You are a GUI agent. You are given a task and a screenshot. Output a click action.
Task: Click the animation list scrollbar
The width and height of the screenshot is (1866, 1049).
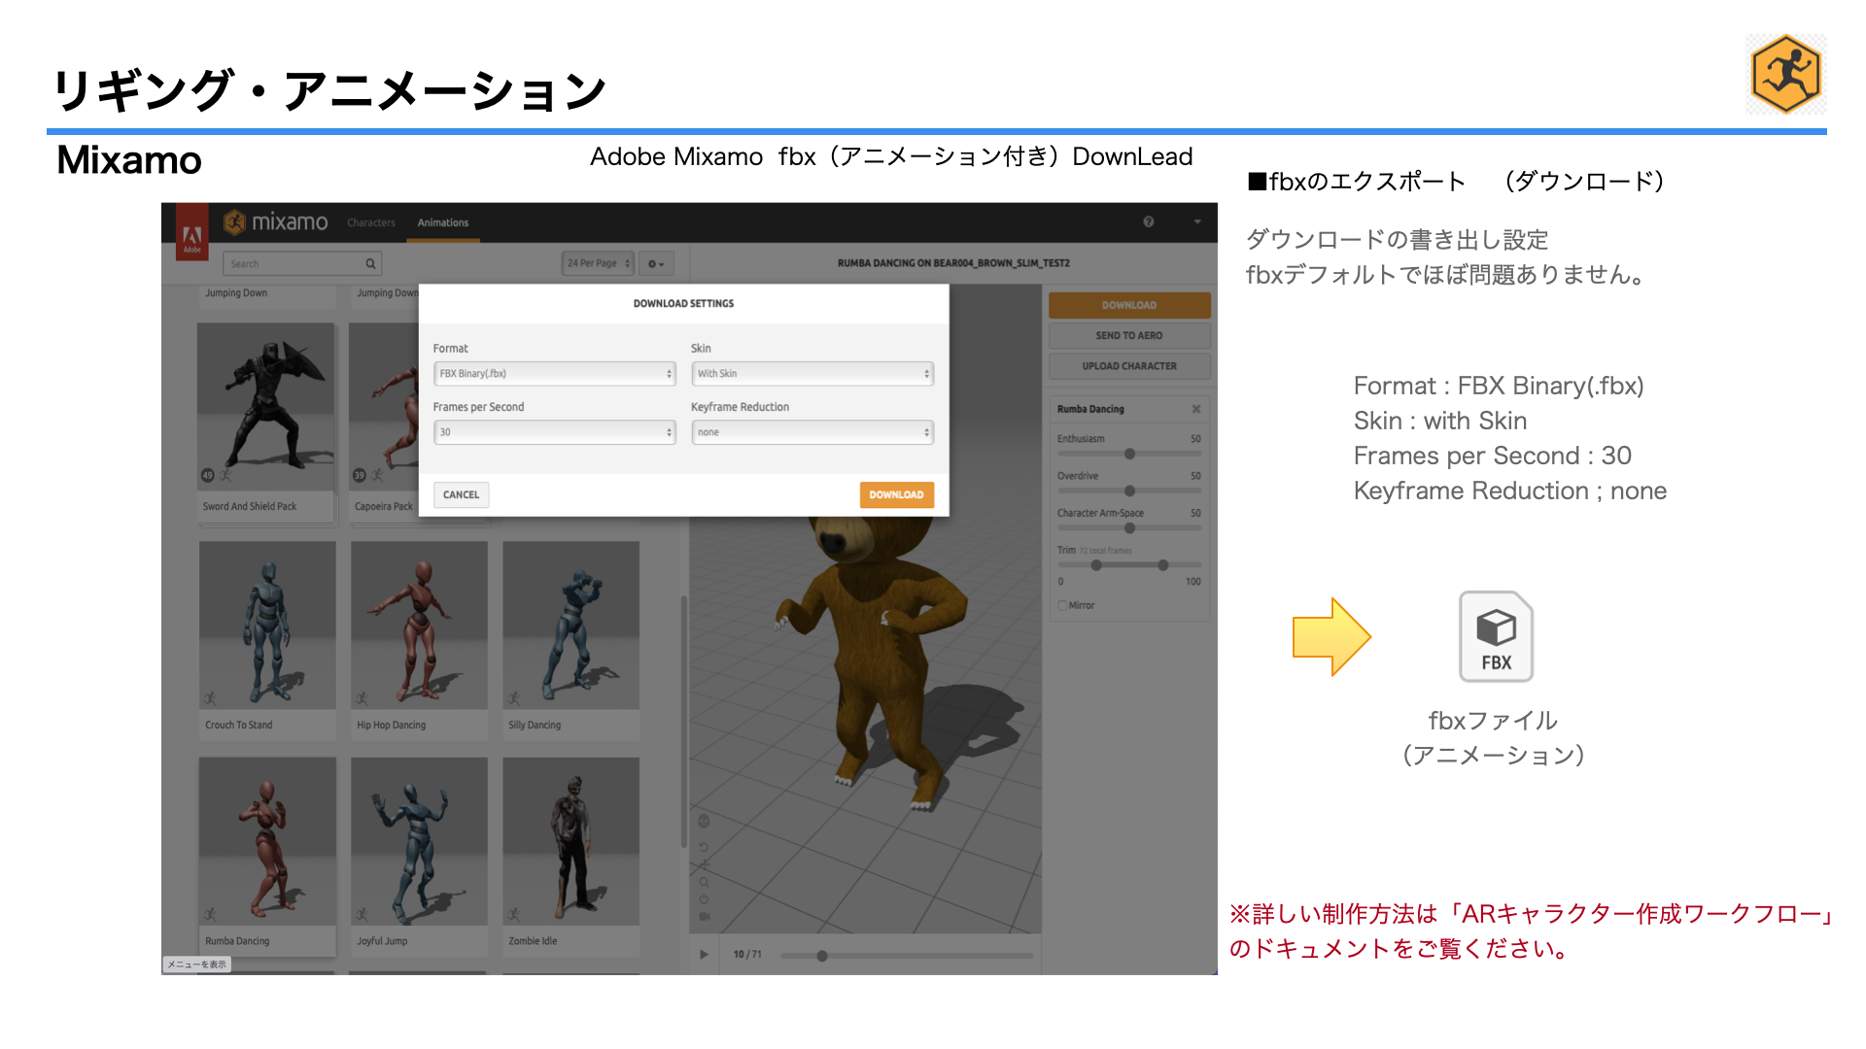pos(684,724)
